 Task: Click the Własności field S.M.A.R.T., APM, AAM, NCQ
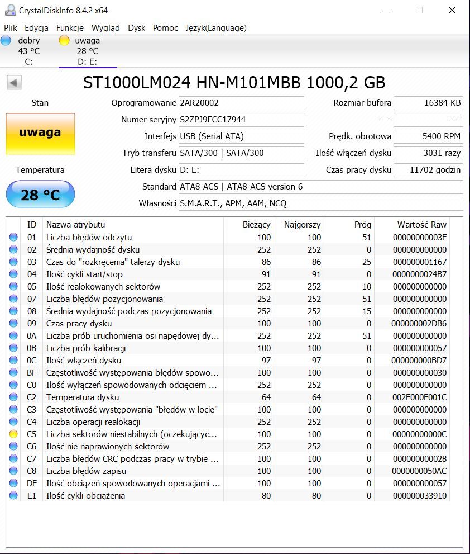pos(321,203)
